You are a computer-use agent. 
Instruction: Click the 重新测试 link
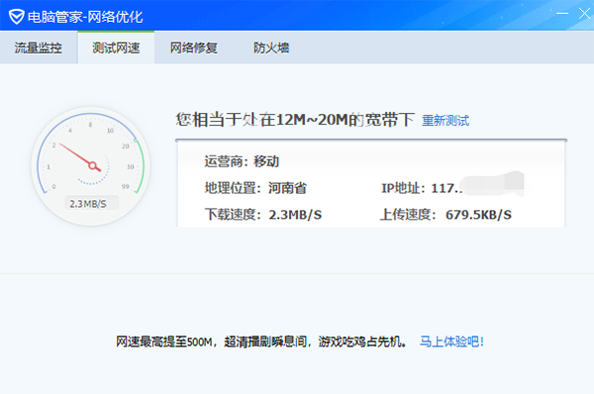445,121
